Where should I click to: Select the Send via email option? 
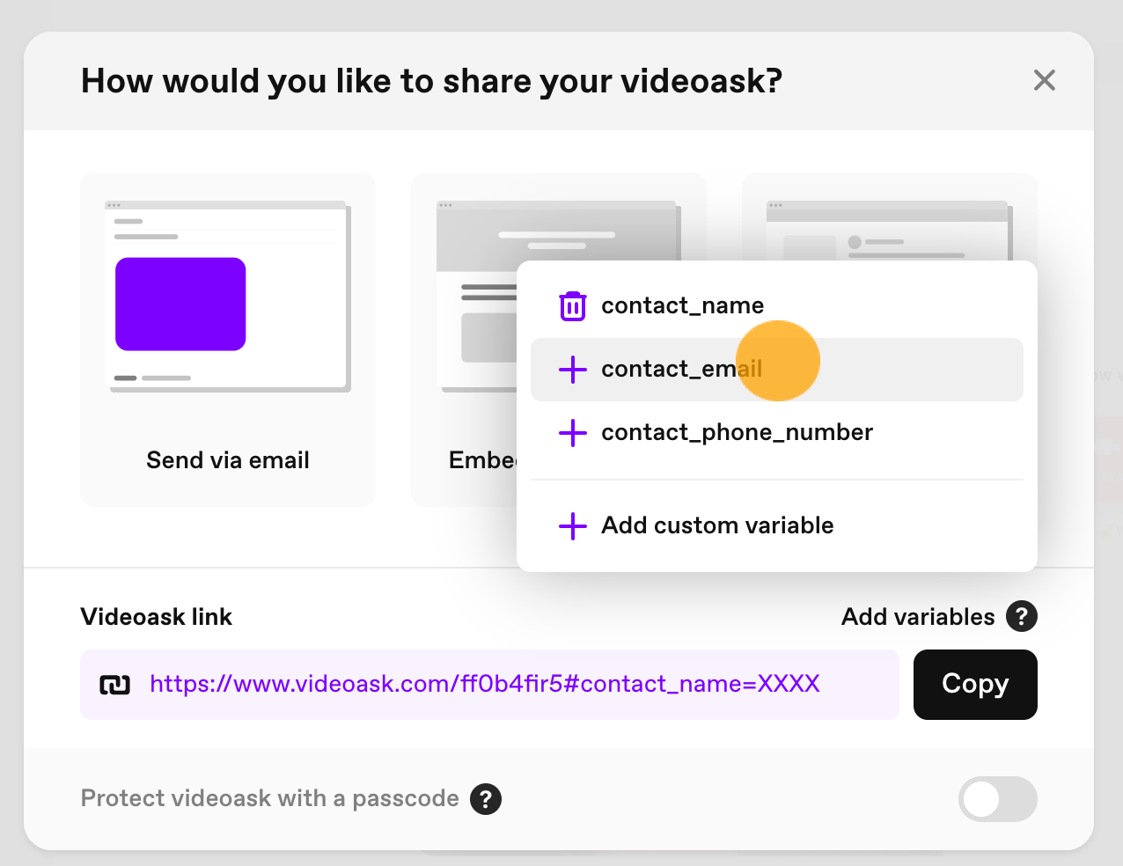click(228, 340)
